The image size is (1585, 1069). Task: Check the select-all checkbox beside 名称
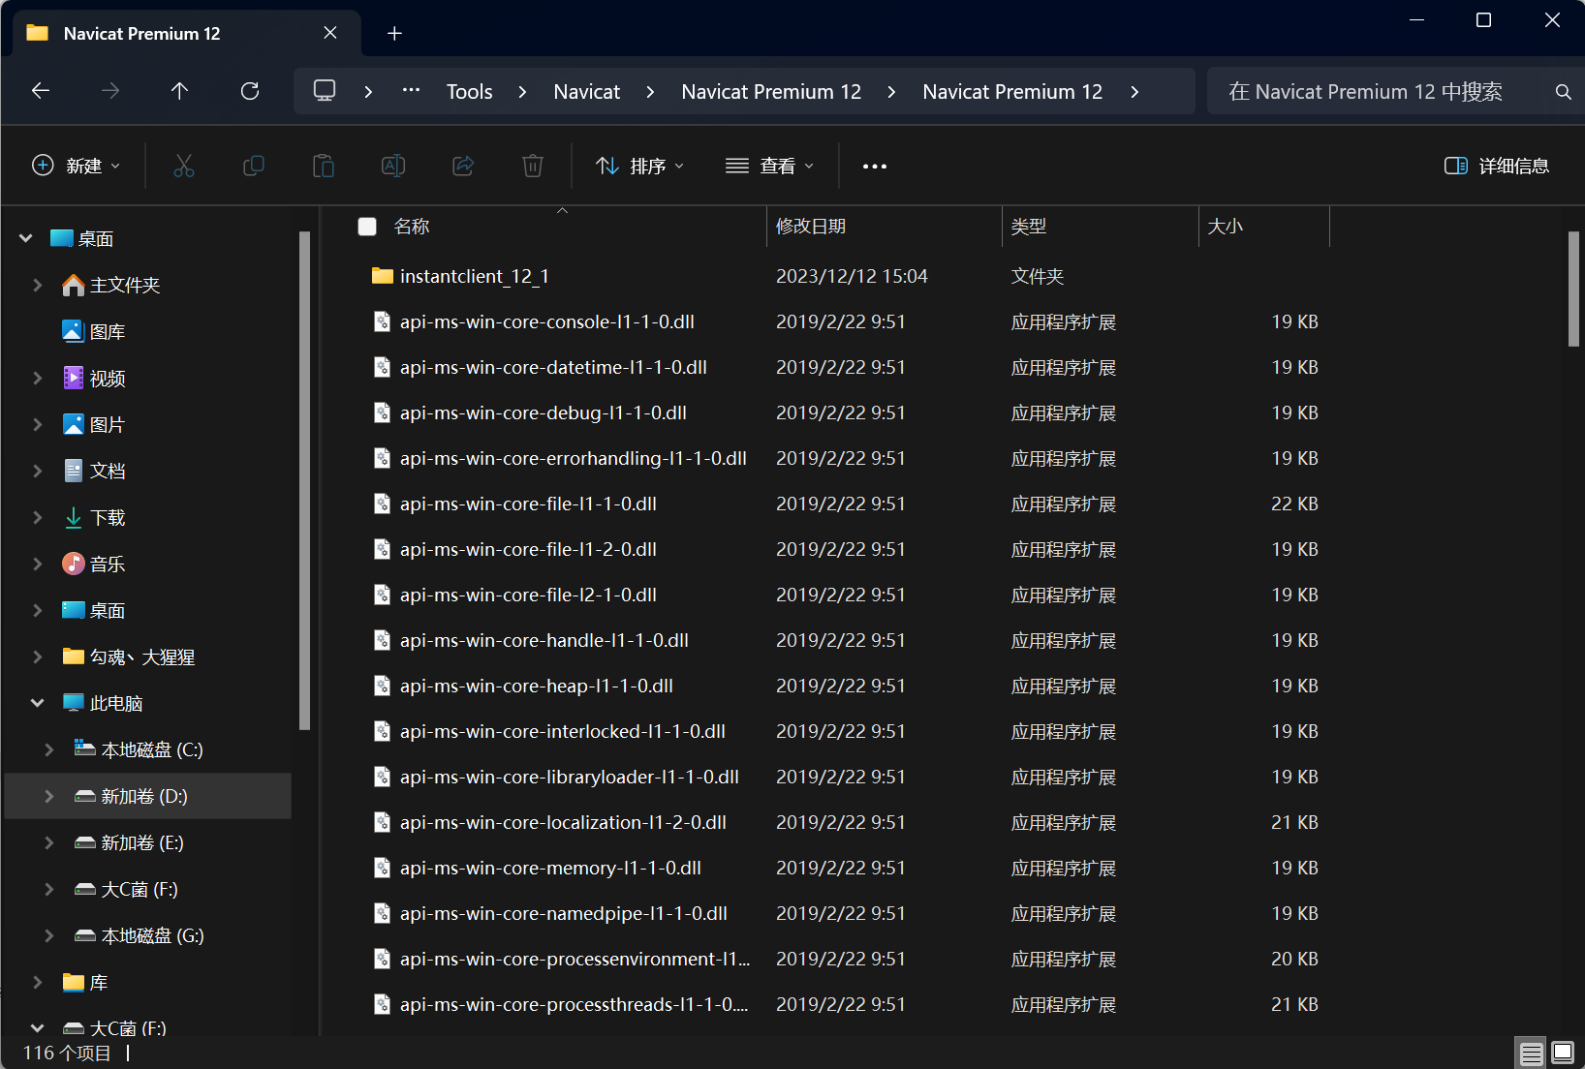click(x=367, y=227)
